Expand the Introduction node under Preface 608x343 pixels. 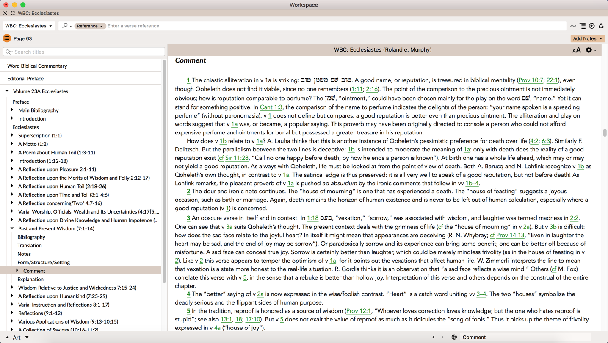pos(12,118)
